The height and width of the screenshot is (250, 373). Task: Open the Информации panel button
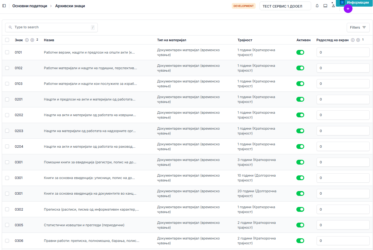354,3
